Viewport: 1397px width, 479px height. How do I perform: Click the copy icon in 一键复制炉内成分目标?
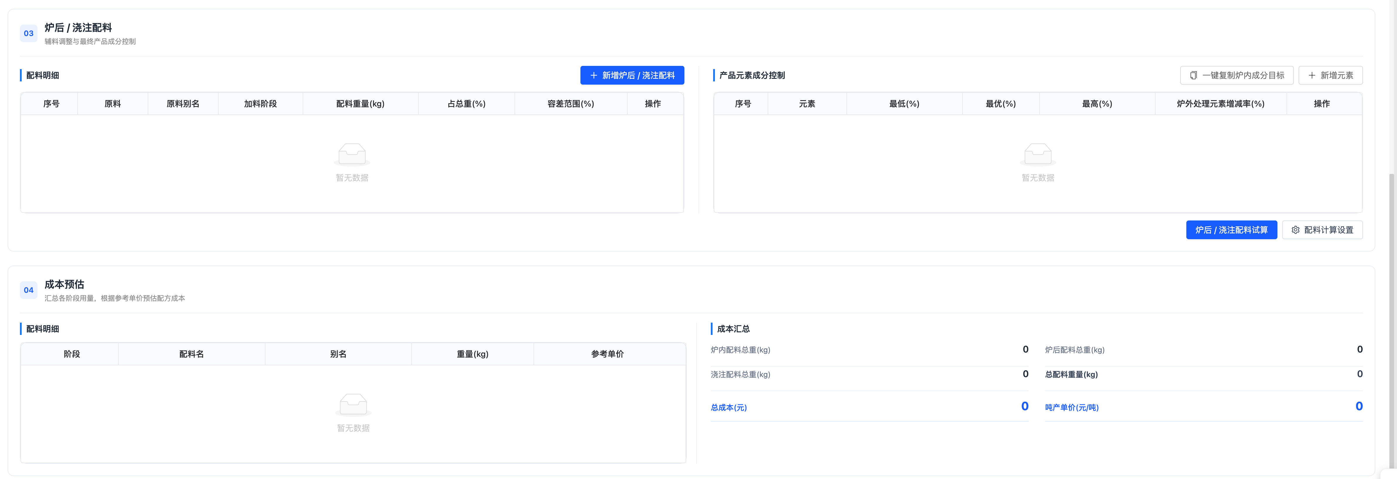click(x=1193, y=75)
